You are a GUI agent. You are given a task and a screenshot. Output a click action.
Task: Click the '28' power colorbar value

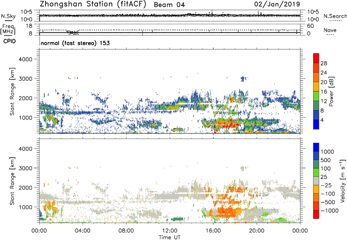[x=324, y=63]
